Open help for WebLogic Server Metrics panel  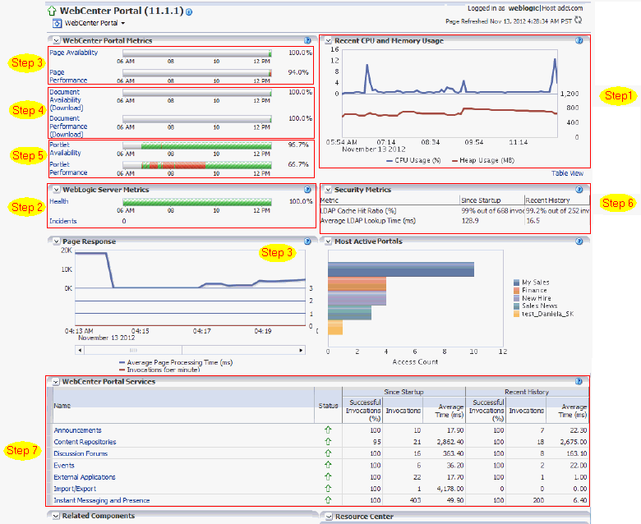[307, 190]
